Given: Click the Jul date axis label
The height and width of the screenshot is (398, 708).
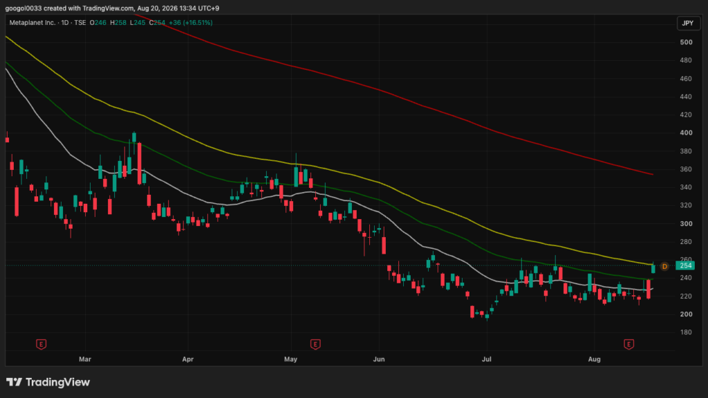Looking at the screenshot, I should 486,359.
